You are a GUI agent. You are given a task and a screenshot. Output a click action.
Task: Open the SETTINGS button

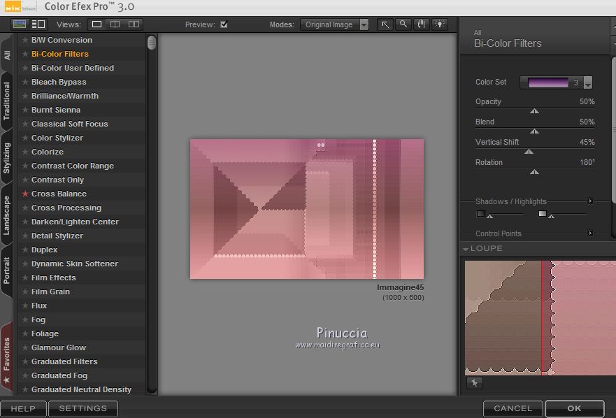pos(83,409)
